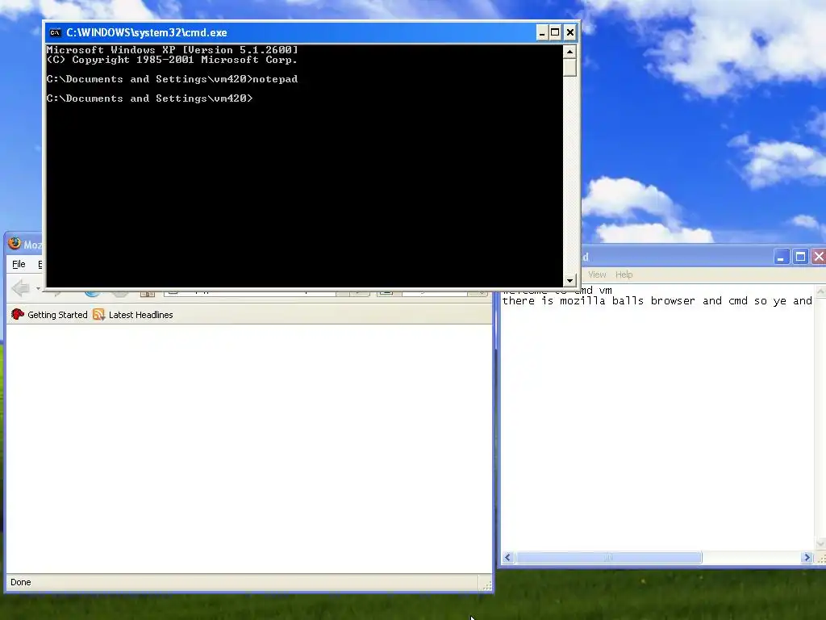The height and width of the screenshot is (620, 826).
Task: Click the cmd vertical scrollbar thumb
Action: pos(569,68)
